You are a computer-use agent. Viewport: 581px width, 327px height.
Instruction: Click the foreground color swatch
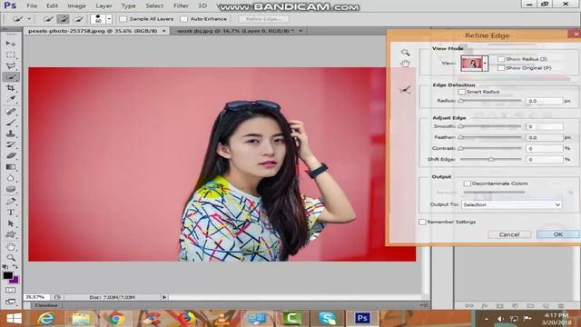click(x=7, y=275)
